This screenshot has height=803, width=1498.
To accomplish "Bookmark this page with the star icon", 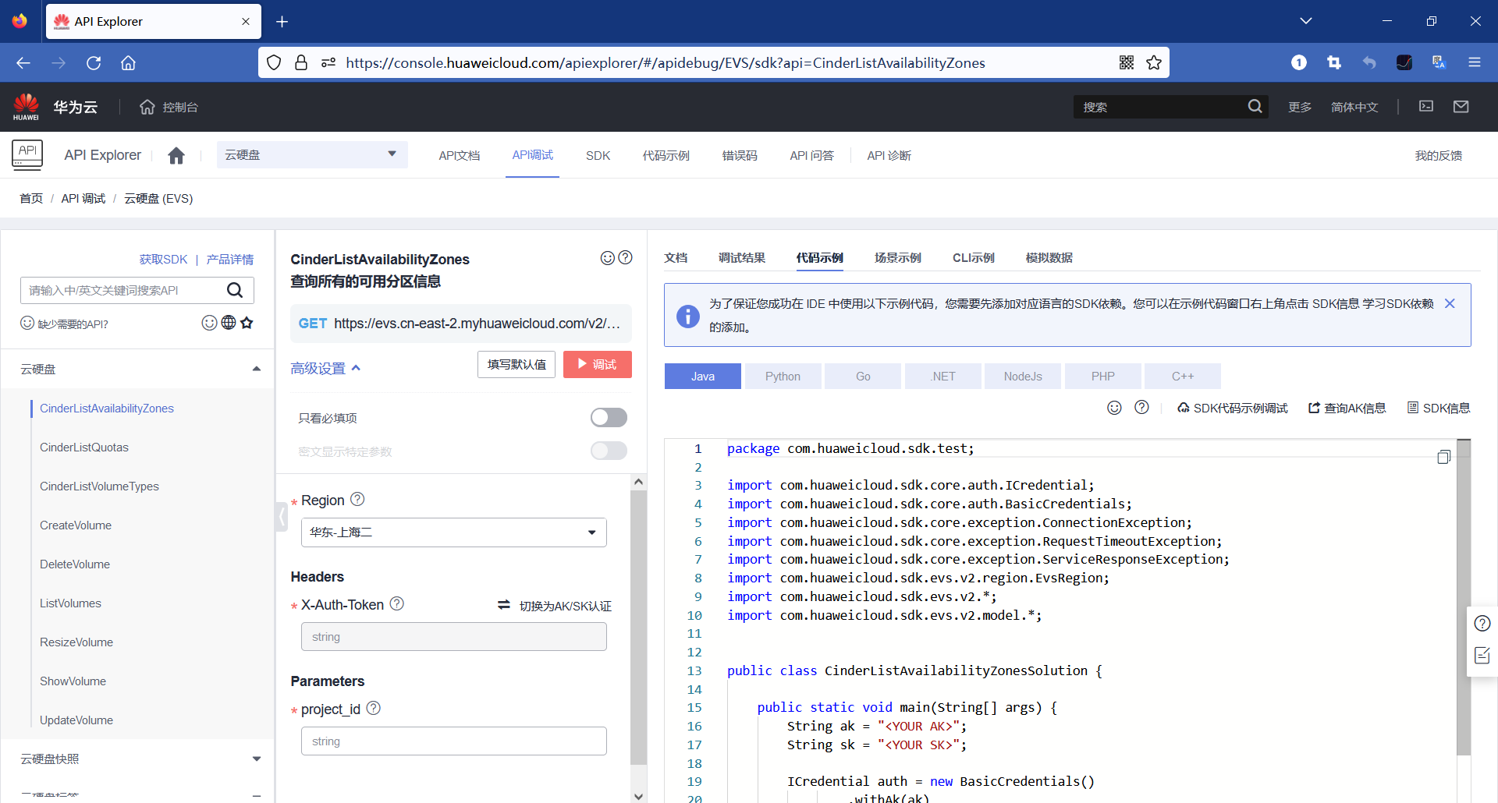I will [1154, 62].
